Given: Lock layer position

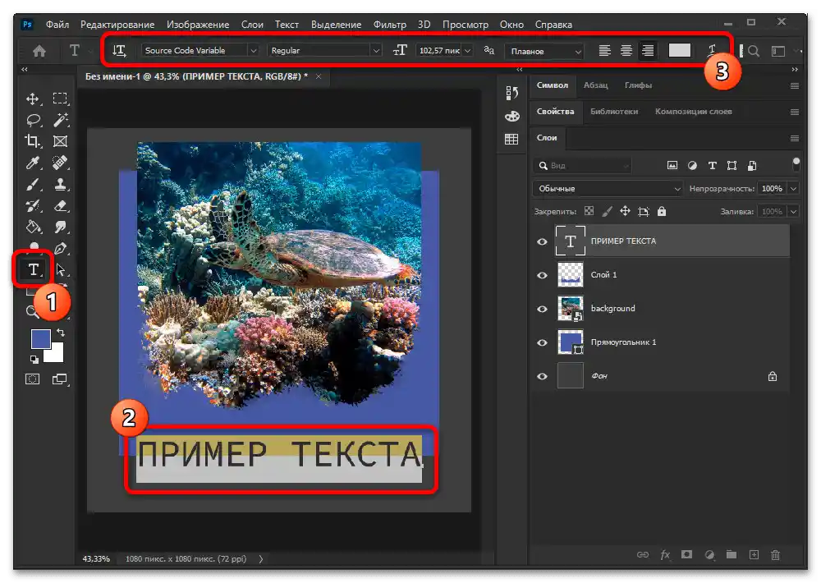Looking at the screenshot, I should pos(625,211).
